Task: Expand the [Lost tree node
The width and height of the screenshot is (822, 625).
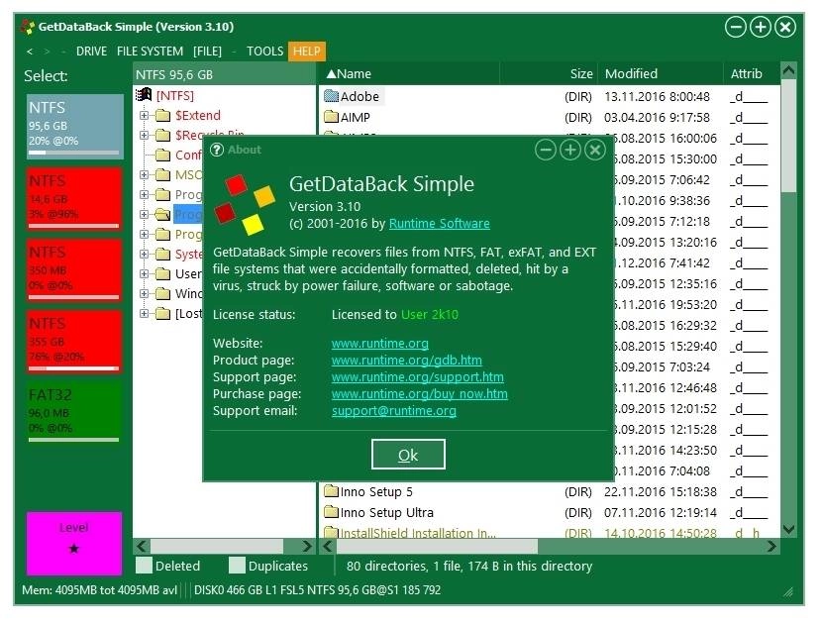Action: 144,314
